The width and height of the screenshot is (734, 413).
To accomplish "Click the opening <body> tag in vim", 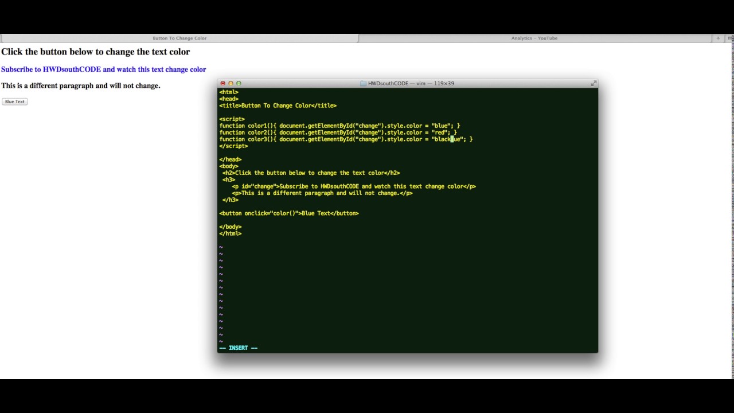I will click(229, 166).
